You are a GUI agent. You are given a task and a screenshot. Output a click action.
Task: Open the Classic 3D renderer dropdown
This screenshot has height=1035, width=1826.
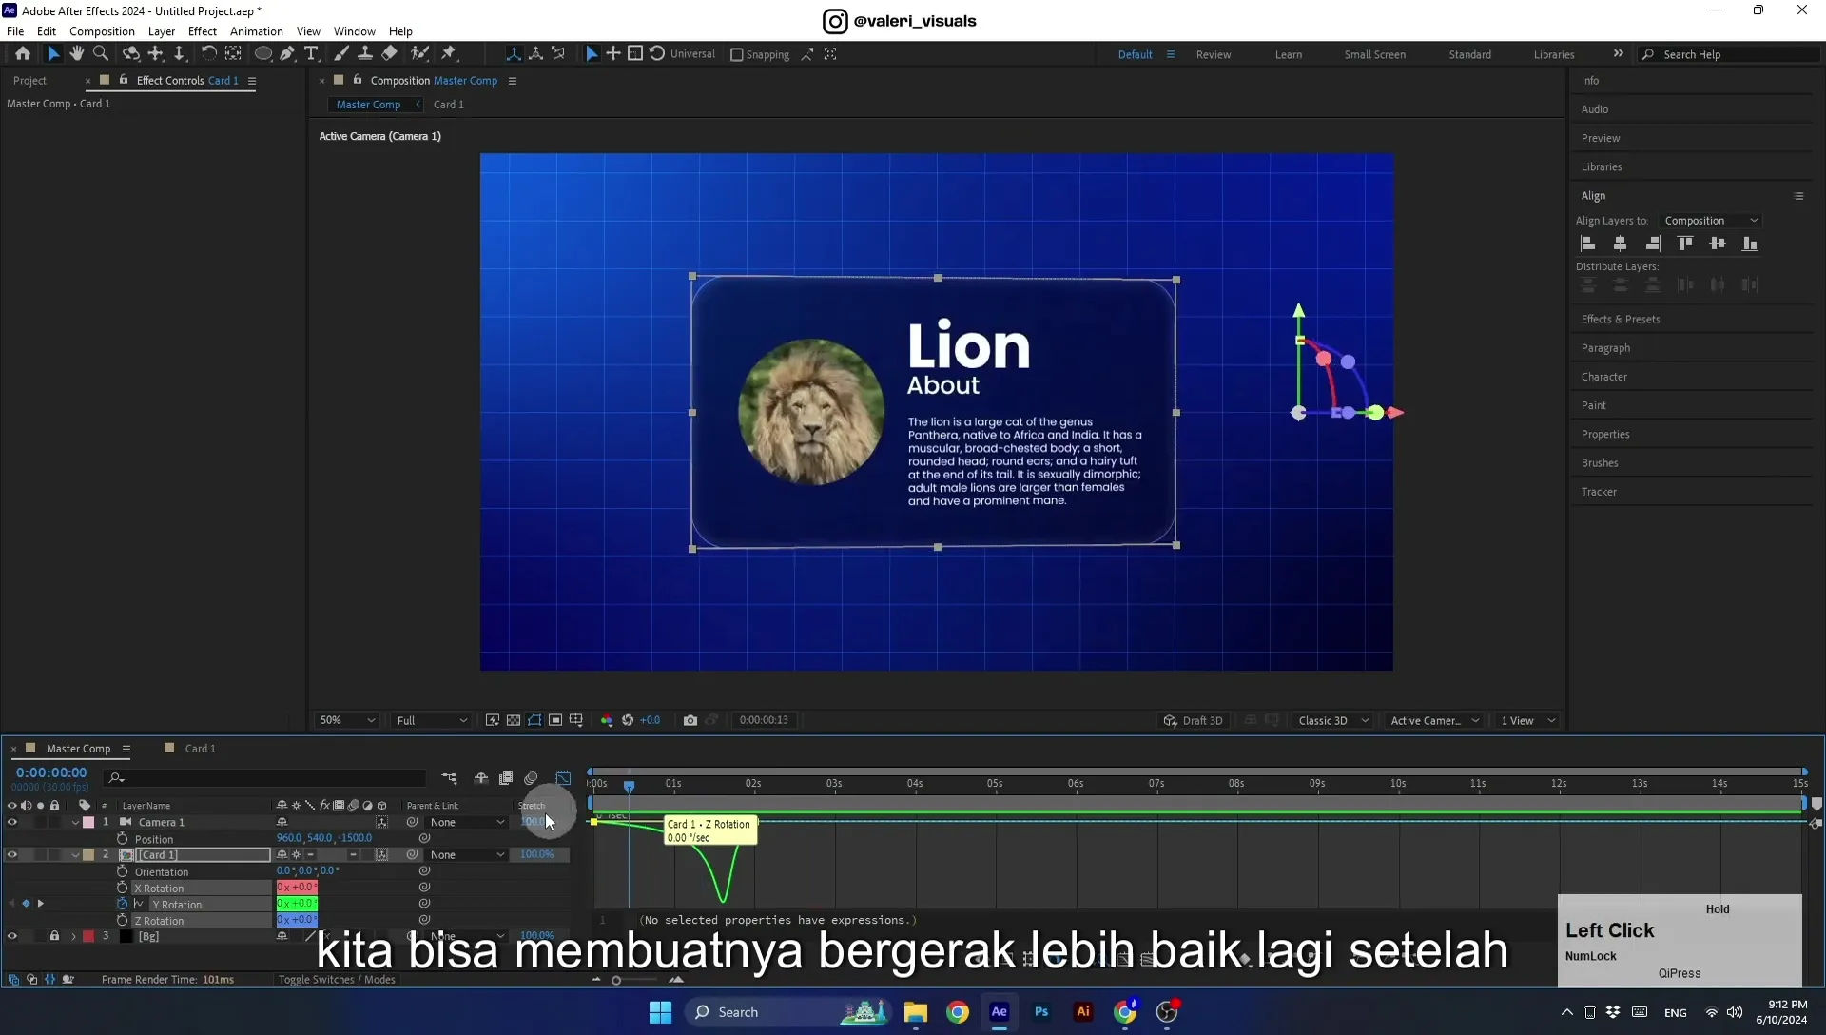[1332, 720]
